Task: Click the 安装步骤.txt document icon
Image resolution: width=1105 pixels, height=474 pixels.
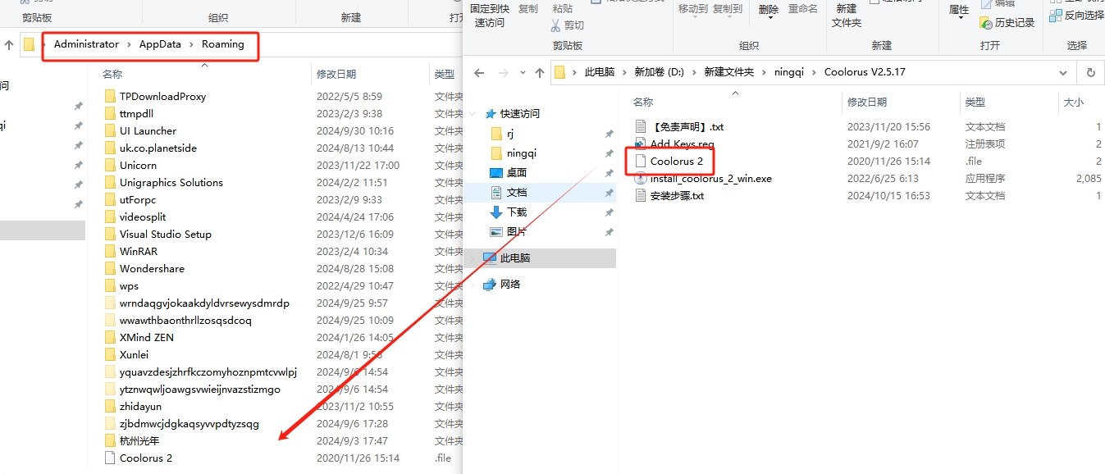Action: pyautogui.click(x=642, y=195)
